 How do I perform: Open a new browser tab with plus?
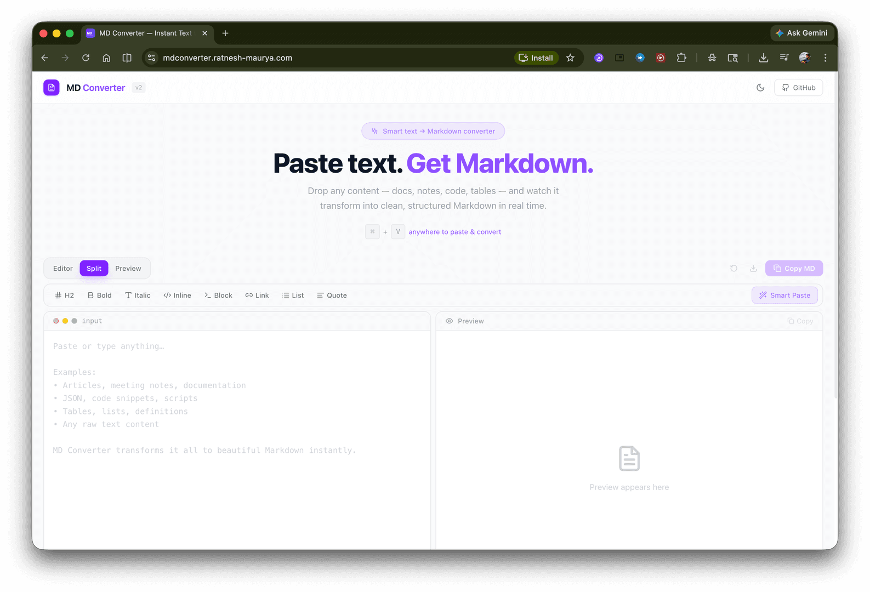point(225,33)
